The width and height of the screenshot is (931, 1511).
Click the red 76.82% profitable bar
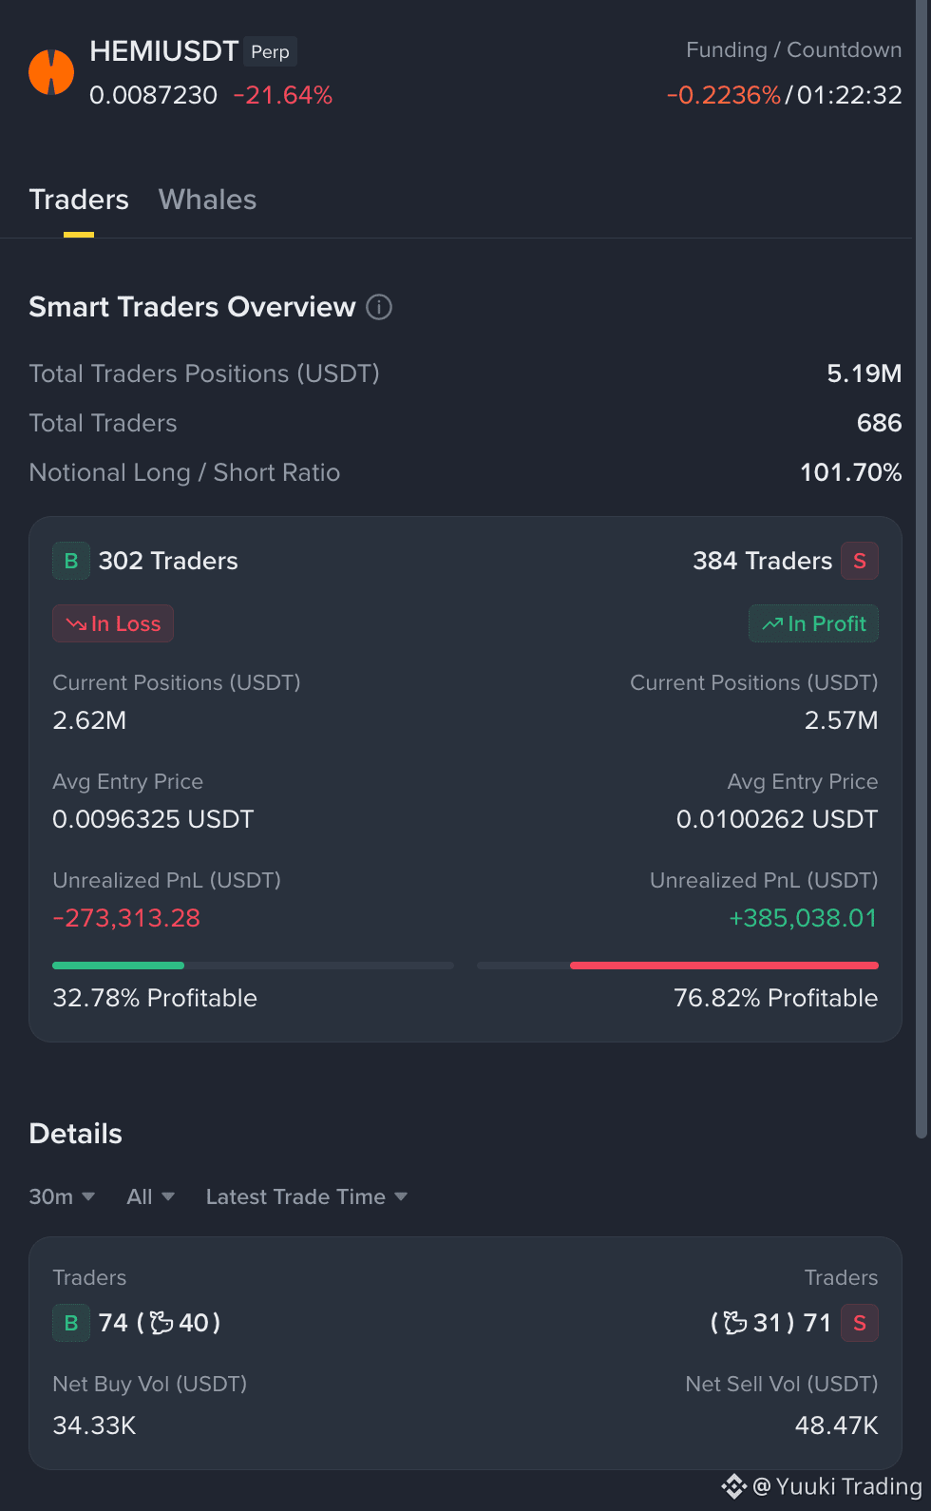point(724,966)
